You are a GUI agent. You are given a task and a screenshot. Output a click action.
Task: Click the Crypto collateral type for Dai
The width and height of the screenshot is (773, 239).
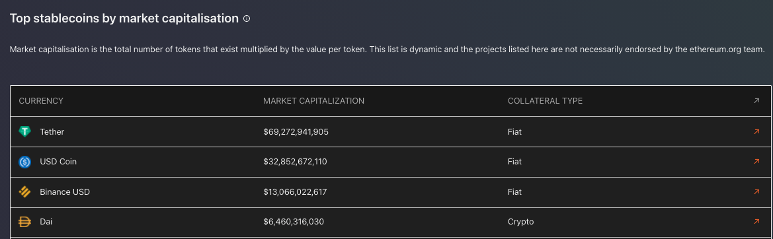point(520,222)
